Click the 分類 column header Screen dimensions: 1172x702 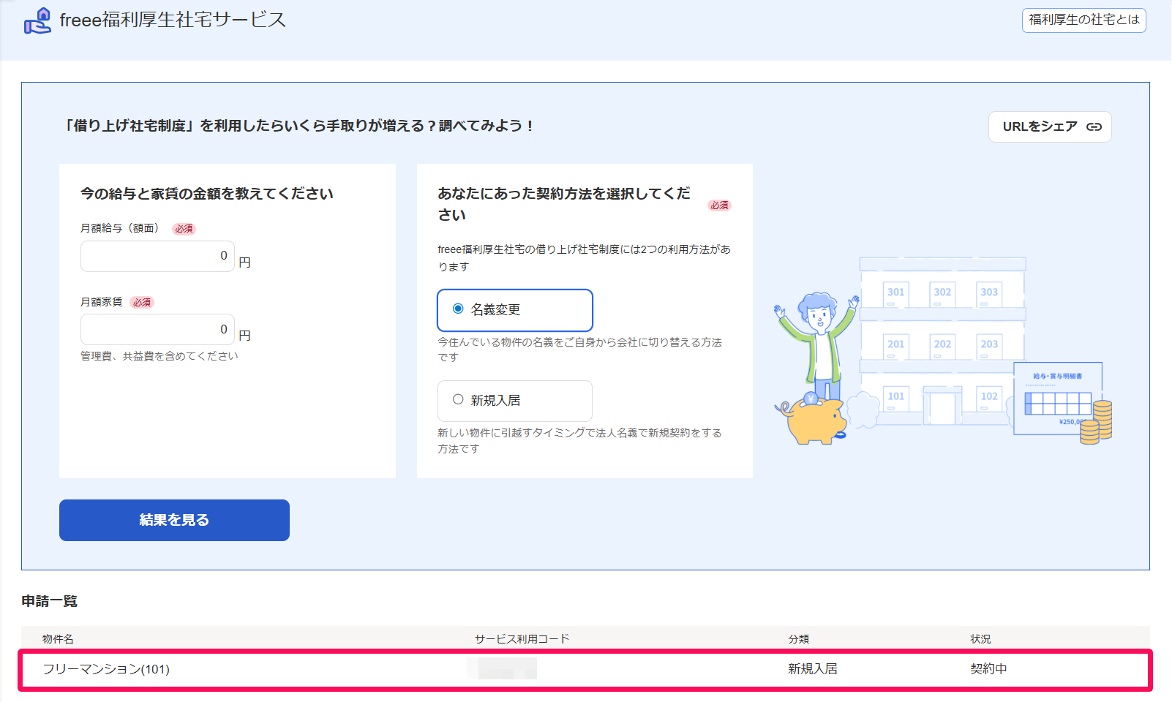(798, 639)
